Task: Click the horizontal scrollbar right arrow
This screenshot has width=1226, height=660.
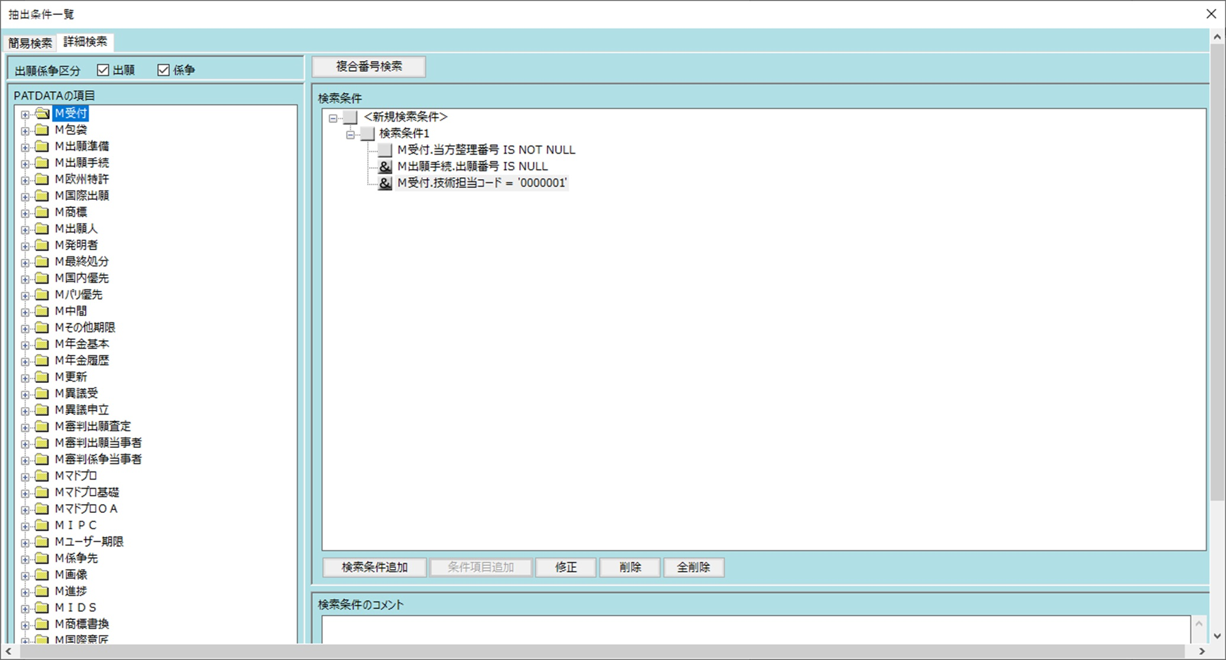Action: point(1202,651)
